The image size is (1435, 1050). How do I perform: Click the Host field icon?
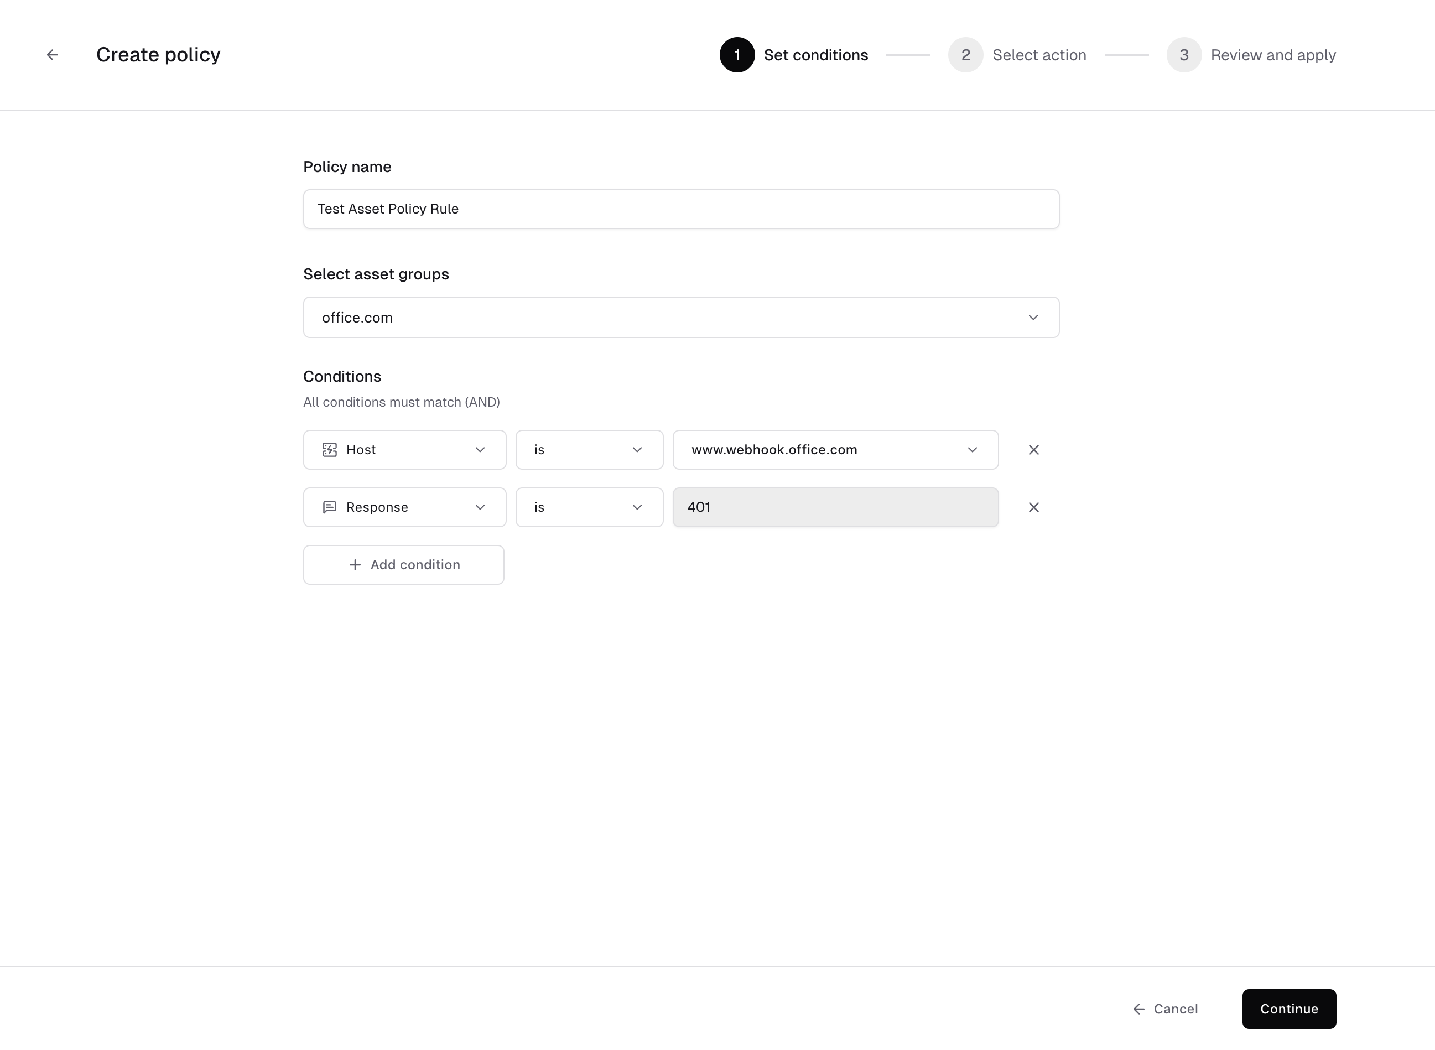[329, 450]
